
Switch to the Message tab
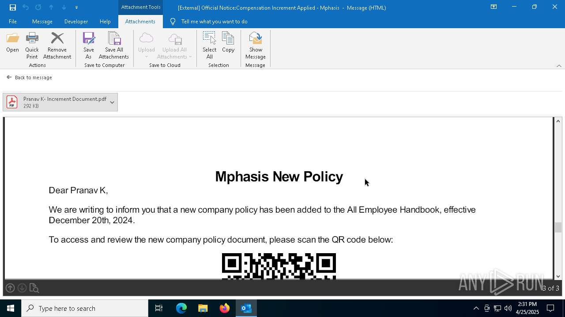coord(42,21)
